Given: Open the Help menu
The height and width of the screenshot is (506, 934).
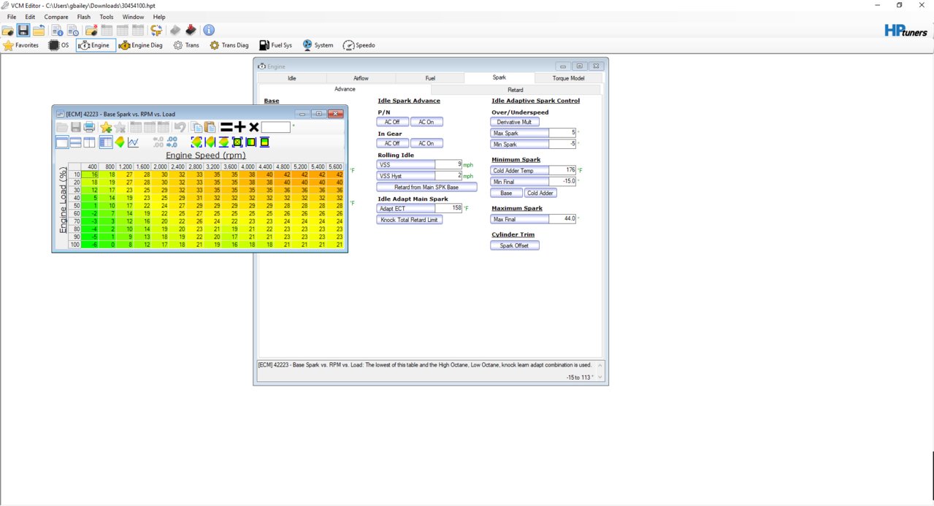Looking at the screenshot, I should (x=159, y=17).
